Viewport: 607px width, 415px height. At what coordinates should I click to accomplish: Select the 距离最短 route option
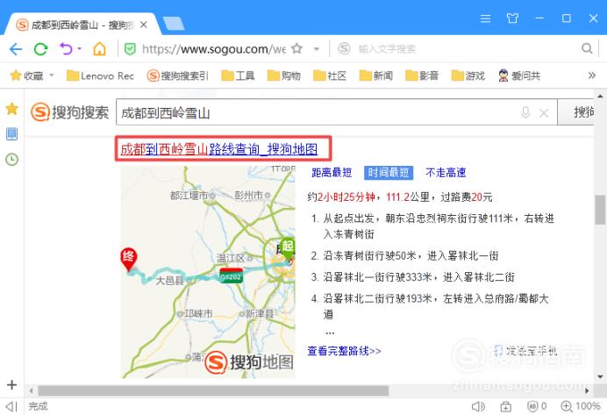click(x=332, y=172)
